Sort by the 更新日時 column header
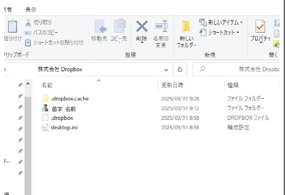This screenshot has width=285, height=195. click(172, 85)
